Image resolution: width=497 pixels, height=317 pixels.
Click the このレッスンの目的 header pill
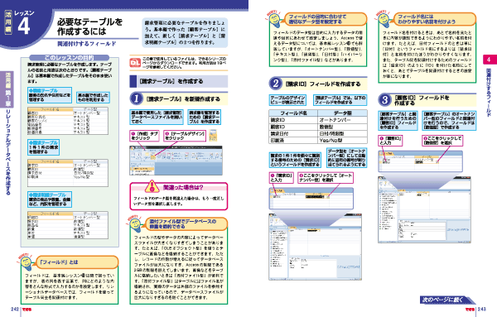coord(69,58)
